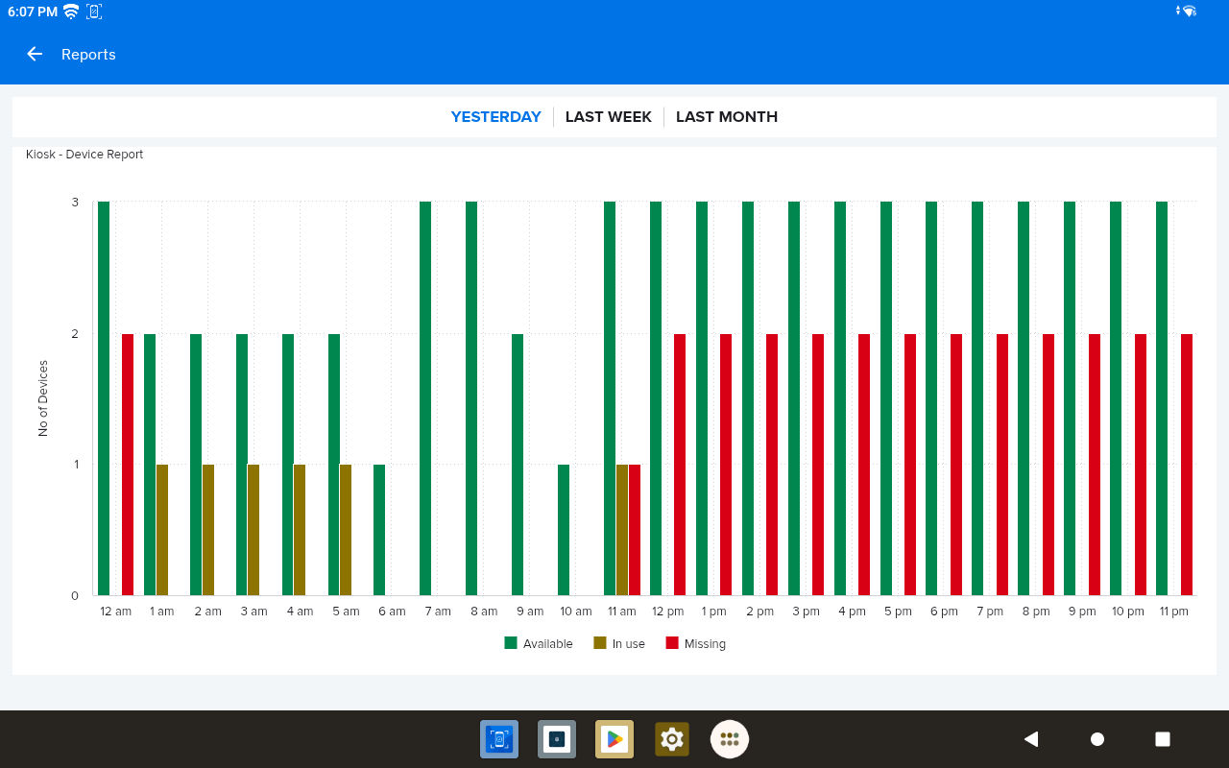Open the blue phone-scan app in taskbar
This screenshot has height=768, width=1229.
(499, 739)
